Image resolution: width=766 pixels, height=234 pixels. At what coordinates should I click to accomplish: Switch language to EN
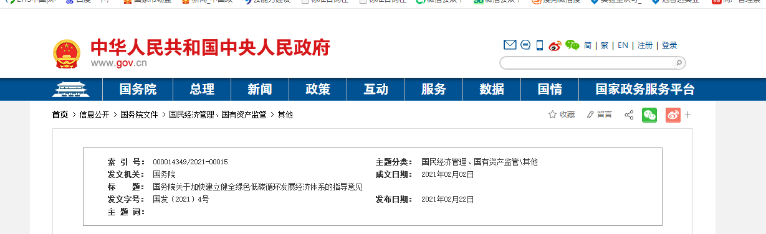point(623,45)
